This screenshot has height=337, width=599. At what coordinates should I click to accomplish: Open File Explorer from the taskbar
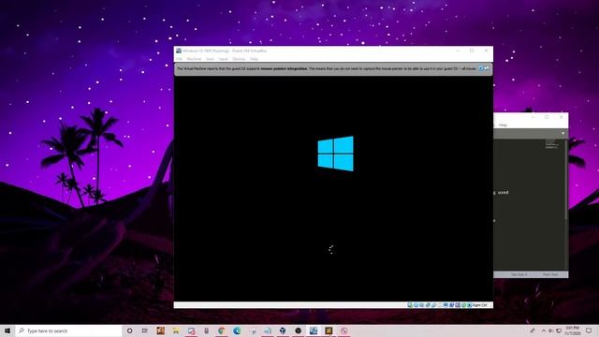175,330
